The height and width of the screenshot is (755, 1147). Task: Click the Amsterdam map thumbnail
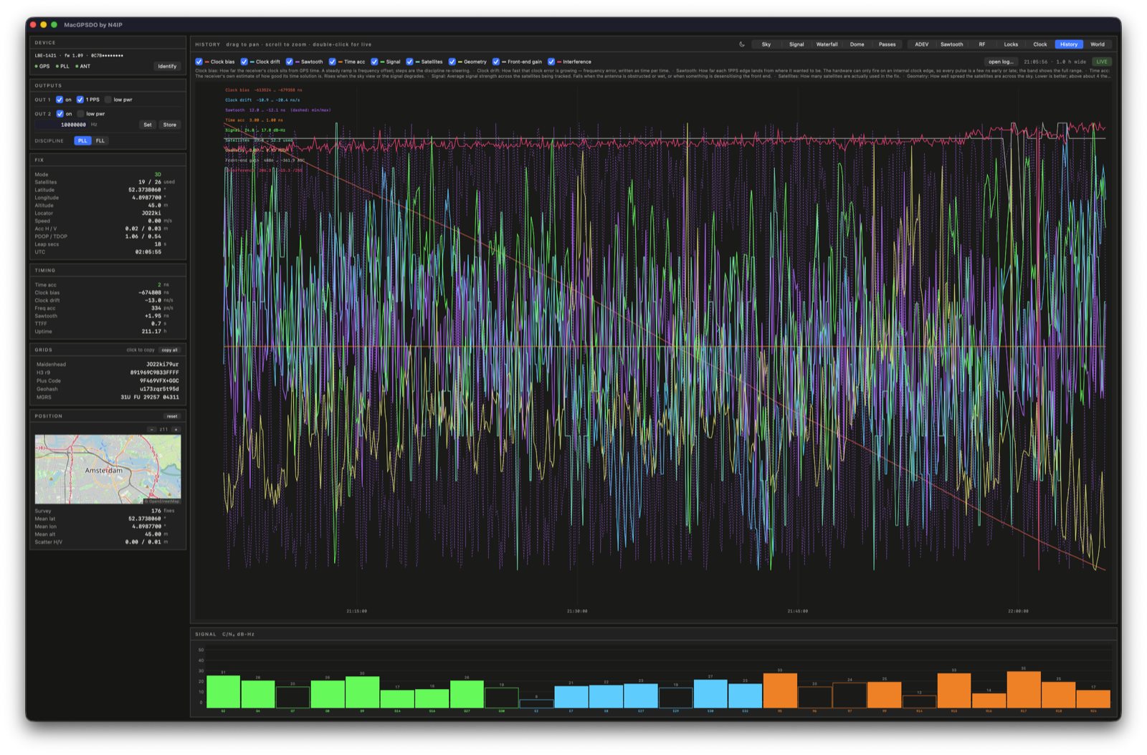click(x=108, y=469)
